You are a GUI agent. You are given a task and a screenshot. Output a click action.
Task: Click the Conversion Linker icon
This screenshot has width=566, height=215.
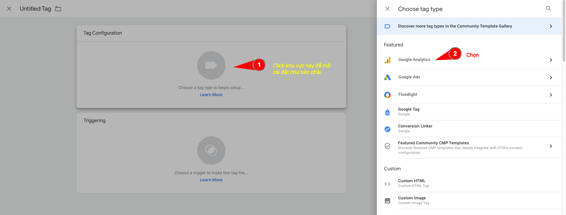click(387, 129)
